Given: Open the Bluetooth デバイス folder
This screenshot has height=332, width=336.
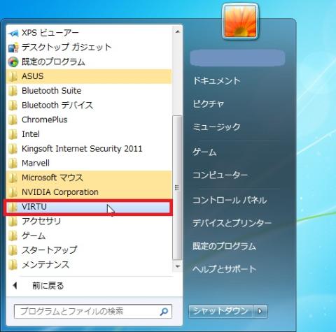Looking at the screenshot, I should 89,105.
